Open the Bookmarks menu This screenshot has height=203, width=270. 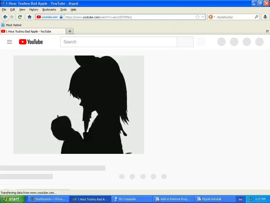49,10
